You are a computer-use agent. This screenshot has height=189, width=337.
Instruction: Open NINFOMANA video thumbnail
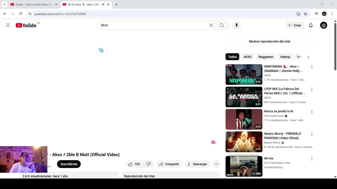click(x=244, y=75)
